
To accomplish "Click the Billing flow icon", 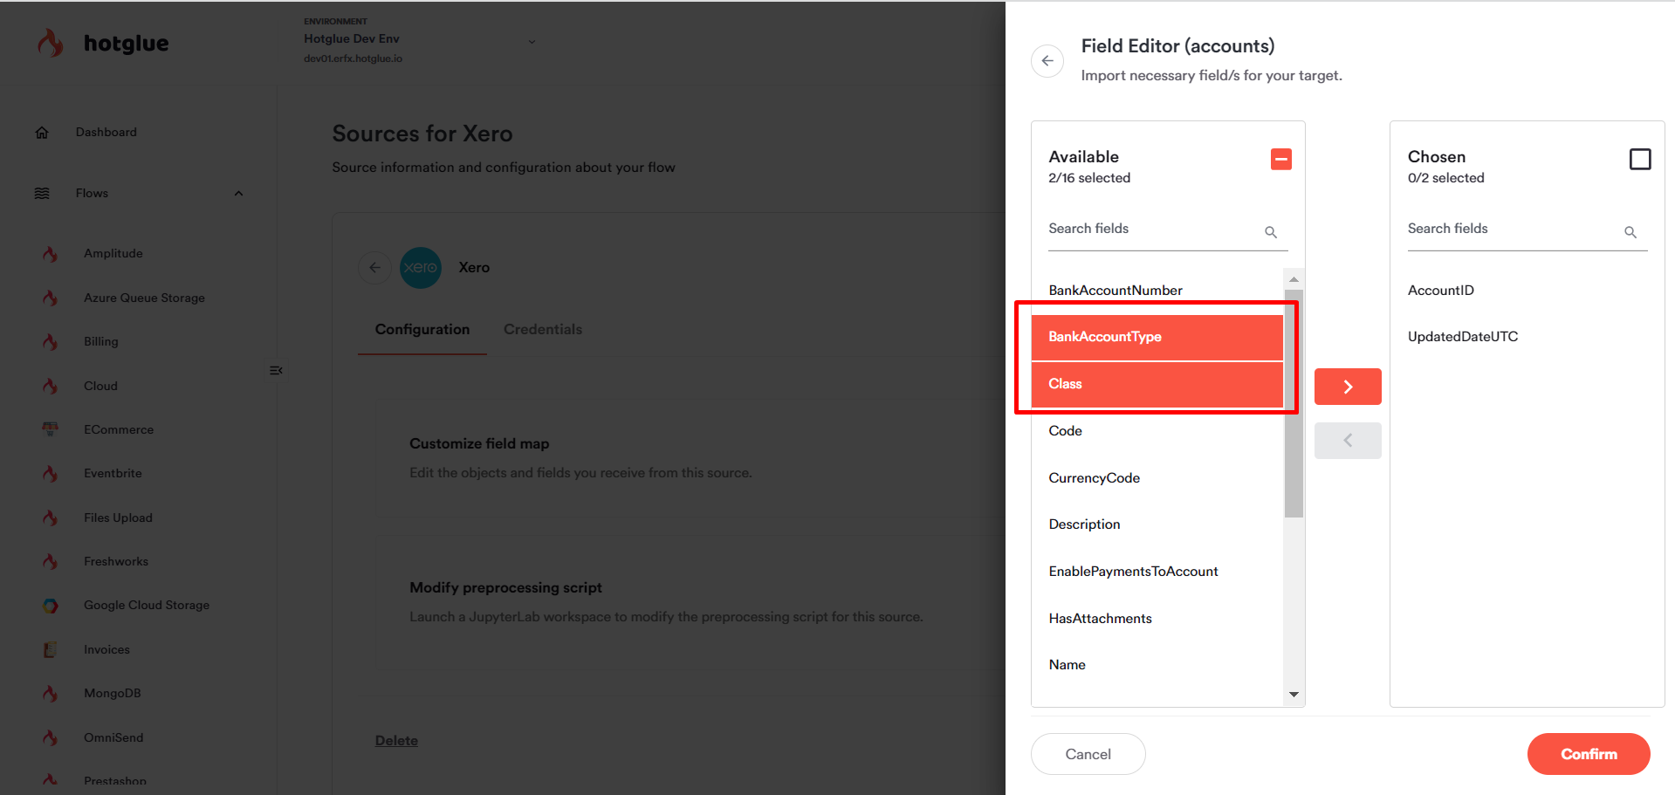I will click(51, 342).
